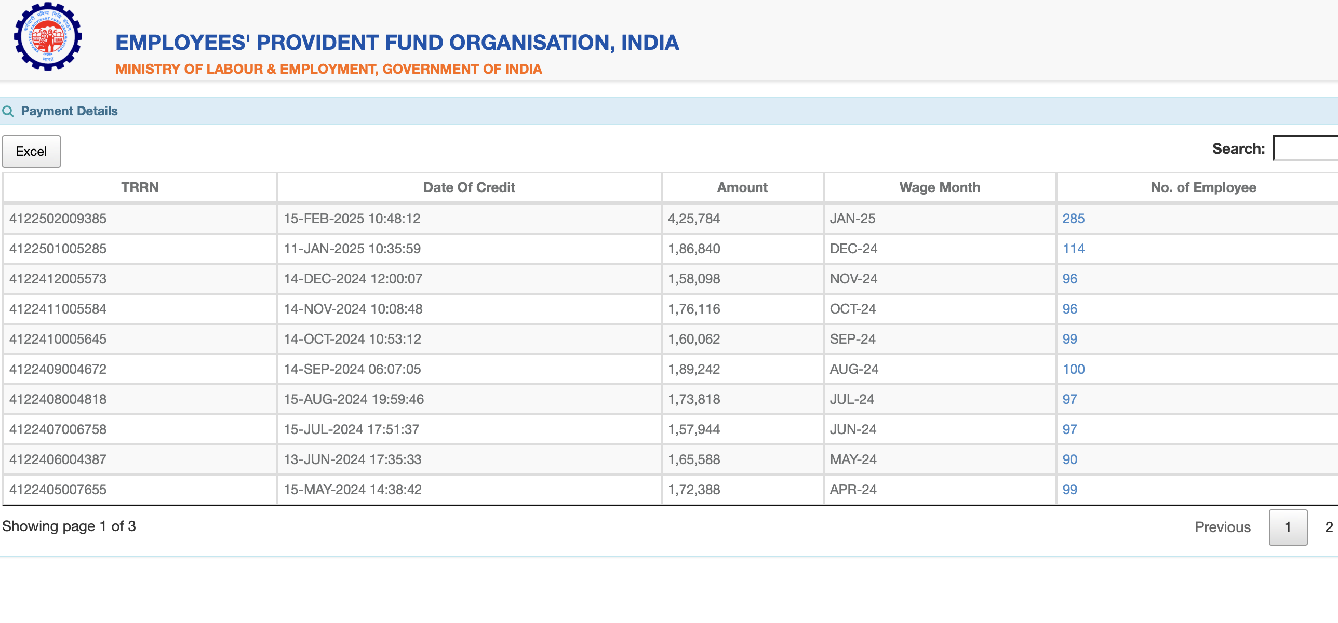Image resolution: width=1338 pixels, height=623 pixels.
Task: Click Payment Details section heading
Action: [69, 111]
